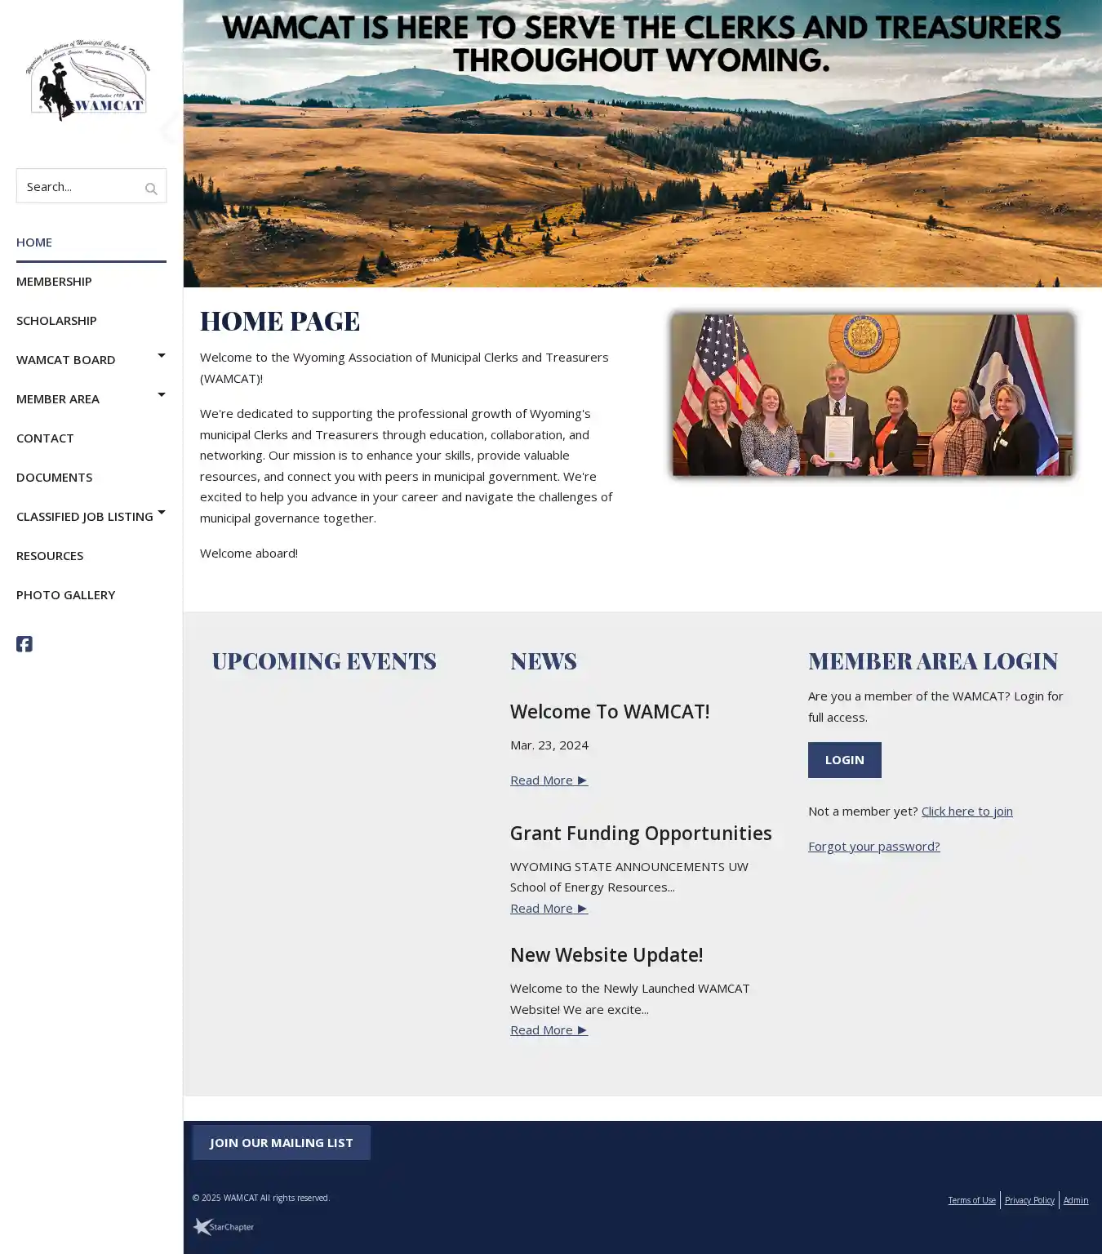Follow the Click here to join link
This screenshot has height=1254, width=1102.
point(966,811)
